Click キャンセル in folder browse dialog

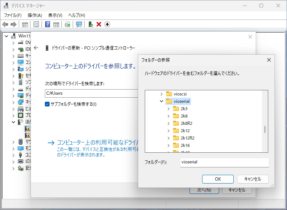(253, 179)
